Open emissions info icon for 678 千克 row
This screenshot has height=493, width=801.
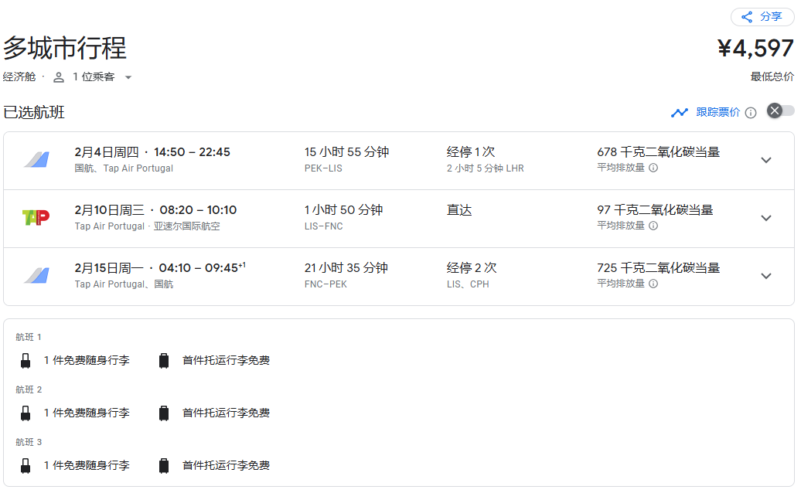pyautogui.click(x=653, y=168)
